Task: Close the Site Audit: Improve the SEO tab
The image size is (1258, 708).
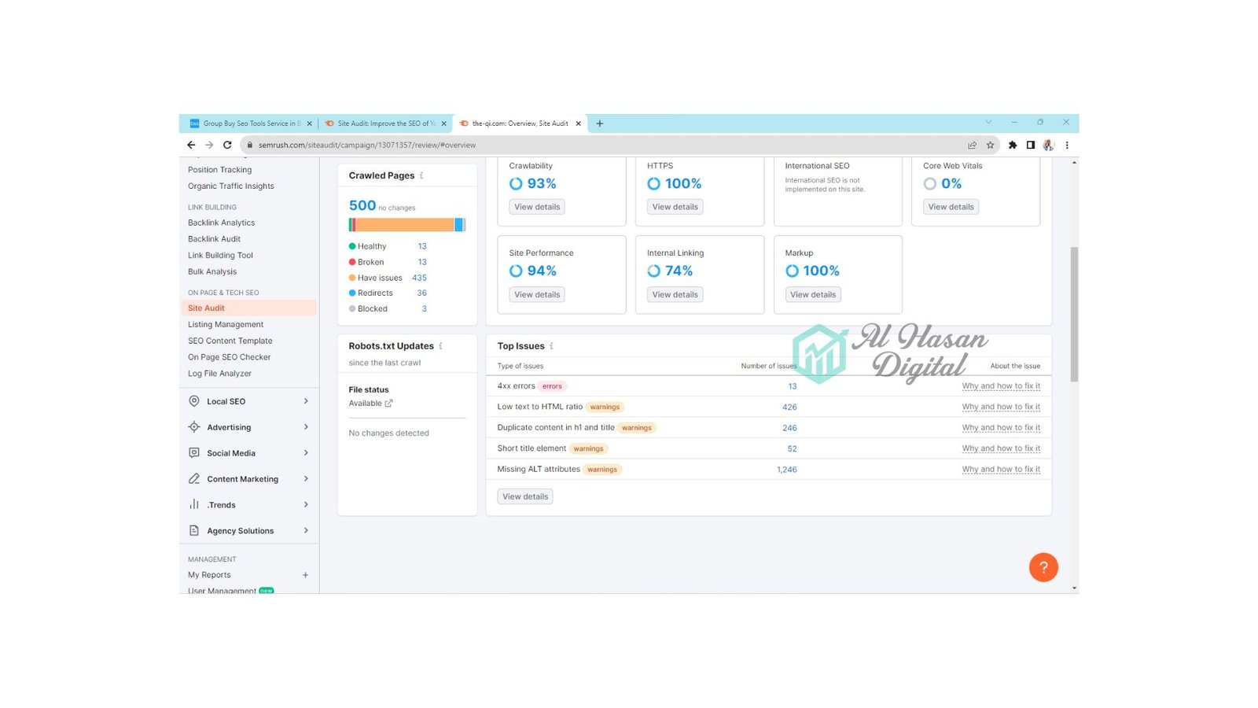Action: point(443,124)
